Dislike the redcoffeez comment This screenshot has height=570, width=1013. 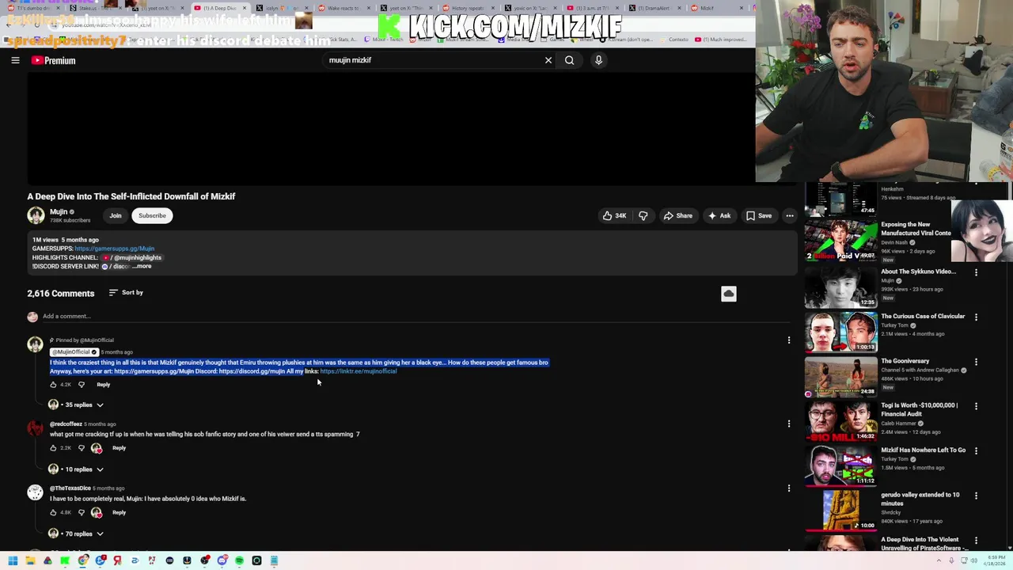(81, 448)
